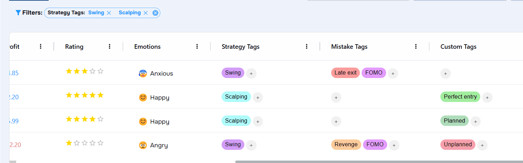Click FOMO tag in Anxious row
523x163 pixels.
tap(374, 73)
